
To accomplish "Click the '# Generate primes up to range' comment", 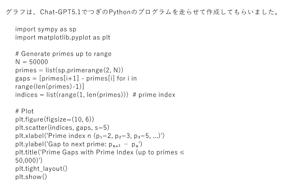I will coord(63,54).
